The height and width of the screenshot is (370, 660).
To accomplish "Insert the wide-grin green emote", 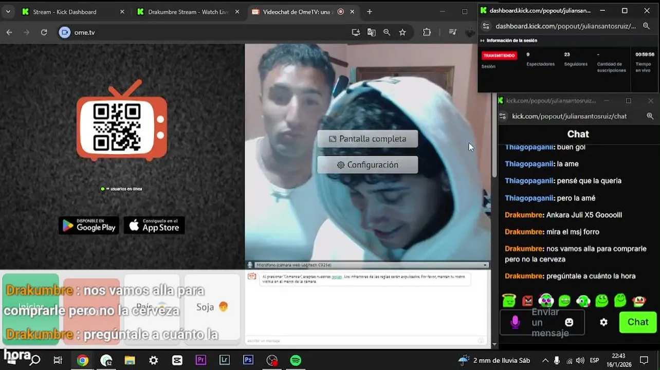I will (564, 301).
